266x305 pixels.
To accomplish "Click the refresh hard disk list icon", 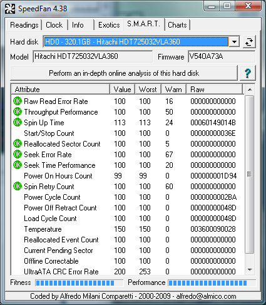I will tap(249, 42).
